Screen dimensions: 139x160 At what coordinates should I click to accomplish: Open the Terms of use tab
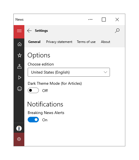tap(86, 42)
